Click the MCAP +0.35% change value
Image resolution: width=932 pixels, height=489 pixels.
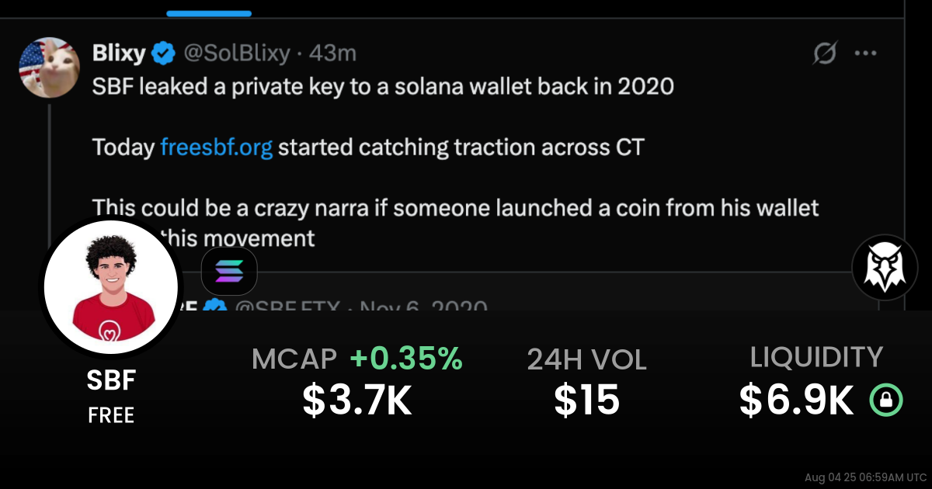click(x=406, y=359)
